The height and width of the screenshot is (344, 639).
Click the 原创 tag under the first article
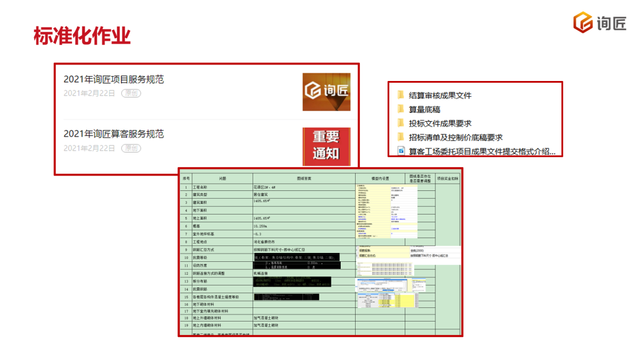coord(131,93)
